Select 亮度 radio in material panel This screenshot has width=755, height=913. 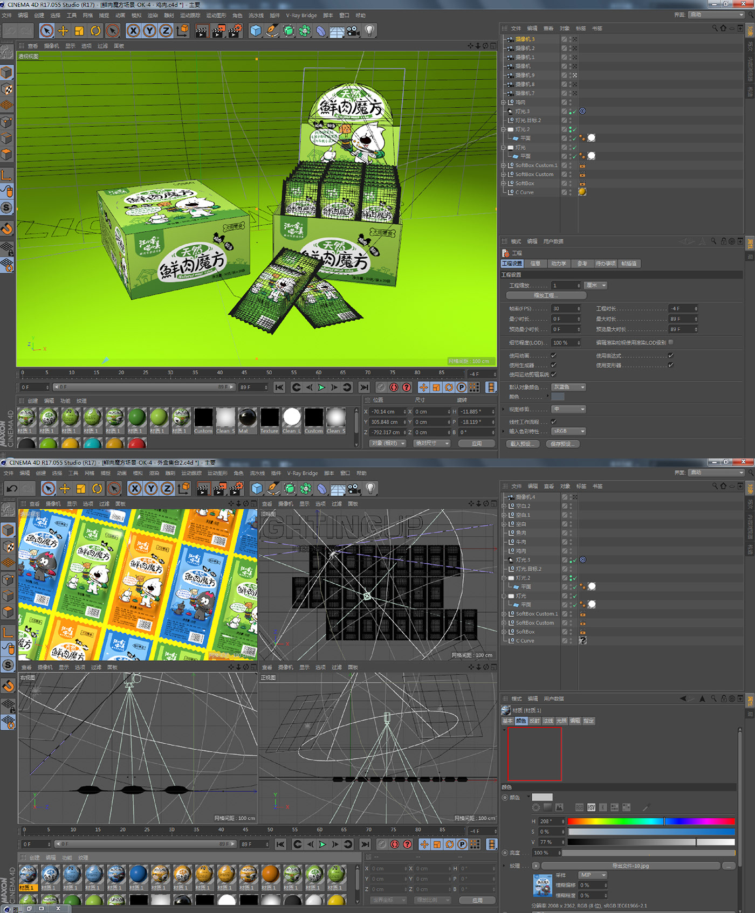pos(505,853)
